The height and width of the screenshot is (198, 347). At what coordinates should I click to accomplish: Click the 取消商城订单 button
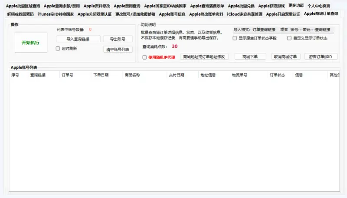(286, 57)
